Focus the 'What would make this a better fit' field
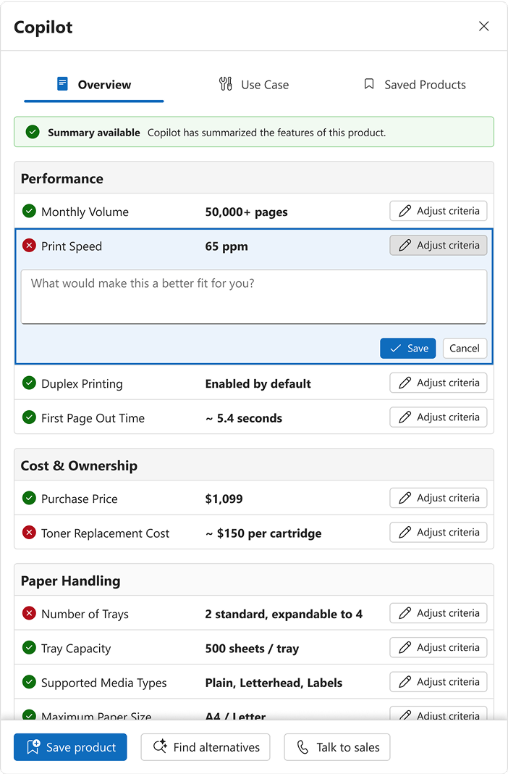Screen dimensions: 508x774 point(254,296)
